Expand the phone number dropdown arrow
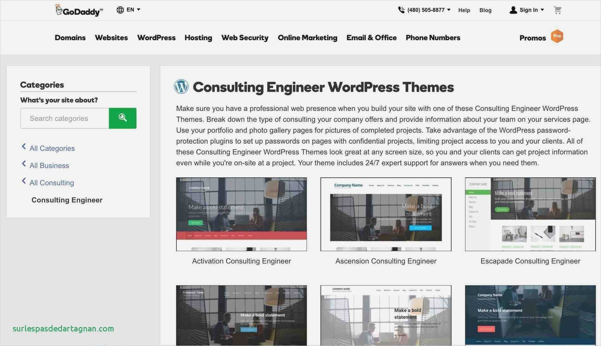 (449, 10)
